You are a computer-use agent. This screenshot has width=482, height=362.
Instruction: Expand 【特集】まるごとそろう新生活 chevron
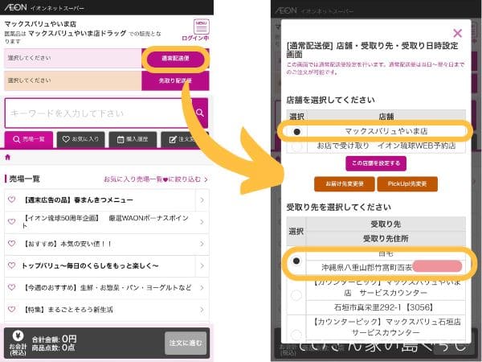[x=202, y=310]
